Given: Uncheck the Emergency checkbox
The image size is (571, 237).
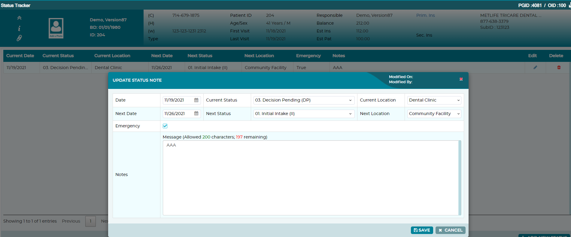Looking at the screenshot, I should 165,126.
